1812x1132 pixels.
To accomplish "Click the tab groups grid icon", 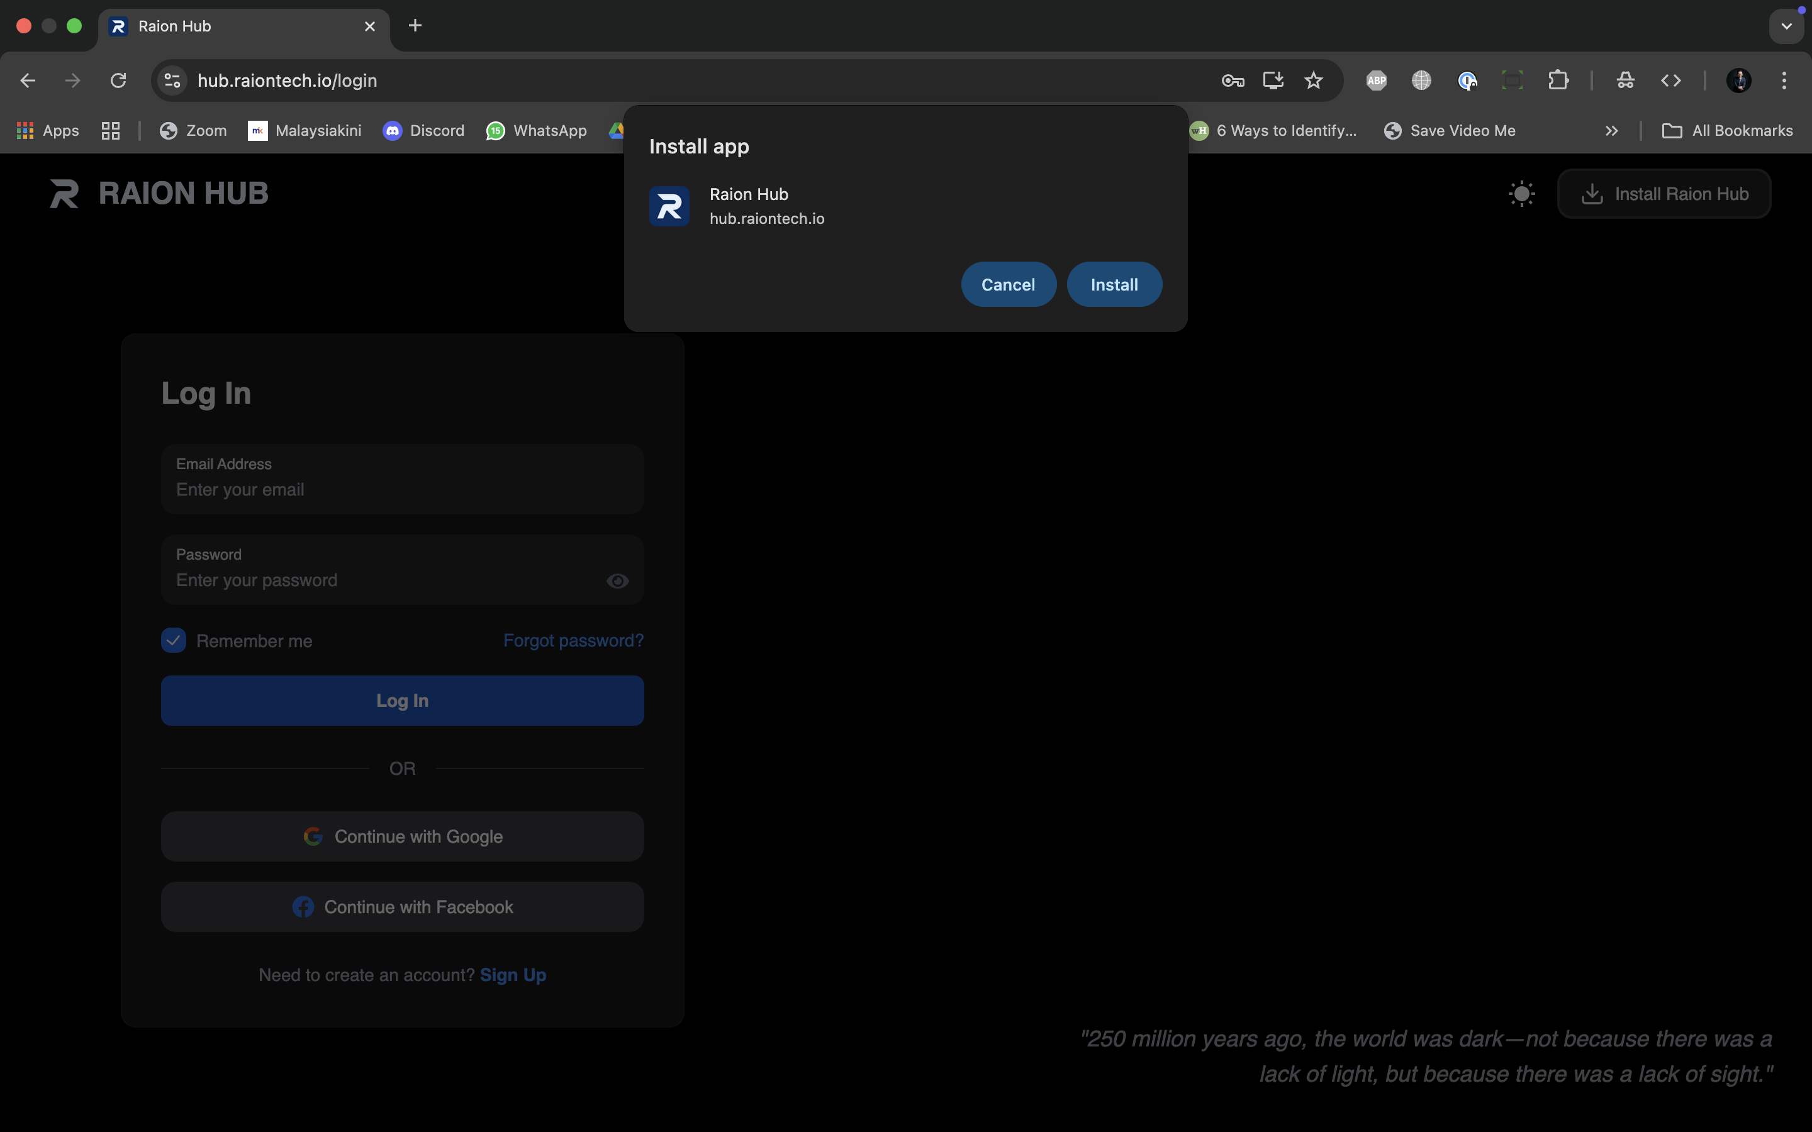I will 111,130.
